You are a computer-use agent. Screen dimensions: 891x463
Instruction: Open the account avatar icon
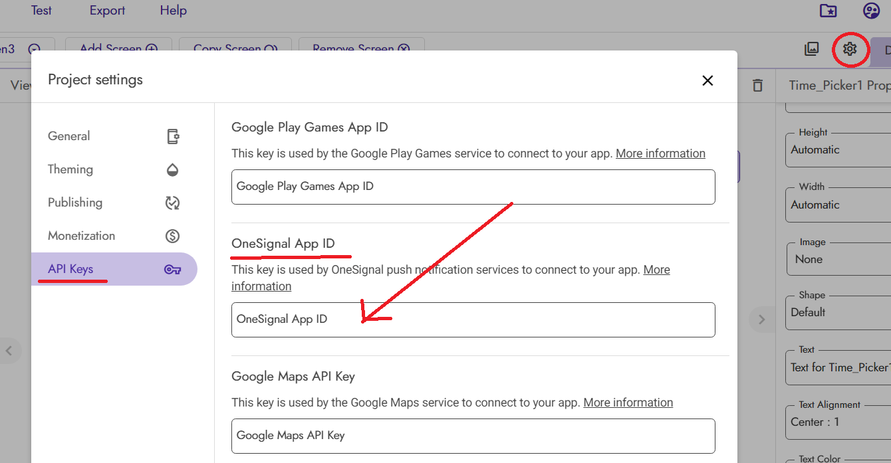[x=871, y=11]
